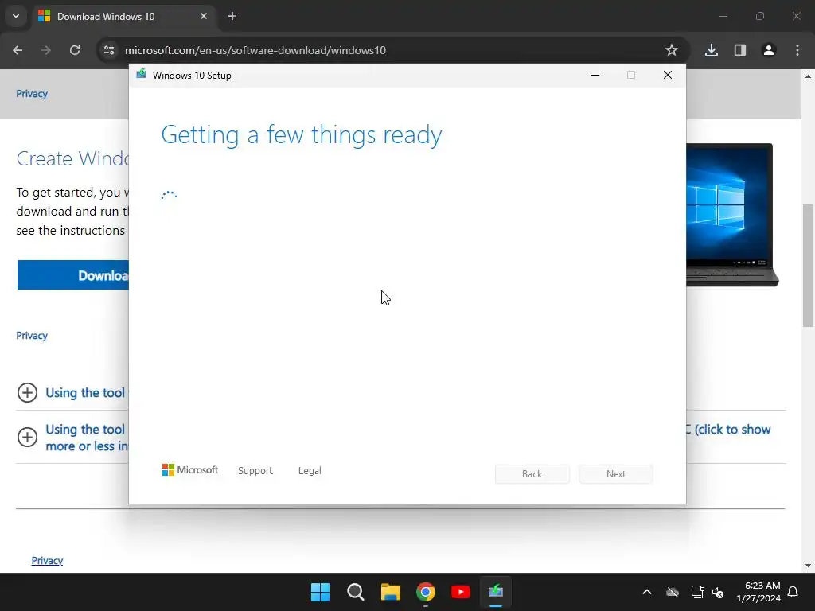Click the Microsoft logo in Setup

(x=190, y=470)
